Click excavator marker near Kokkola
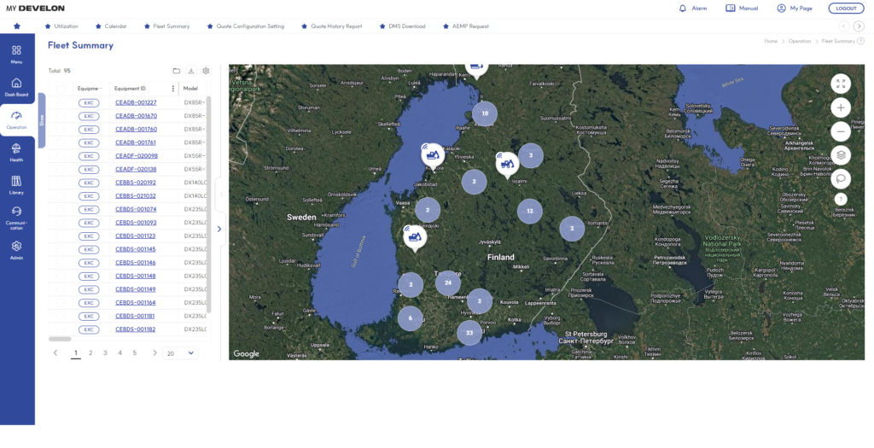The width and height of the screenshot is (874, 448). [x=433, y=155]
